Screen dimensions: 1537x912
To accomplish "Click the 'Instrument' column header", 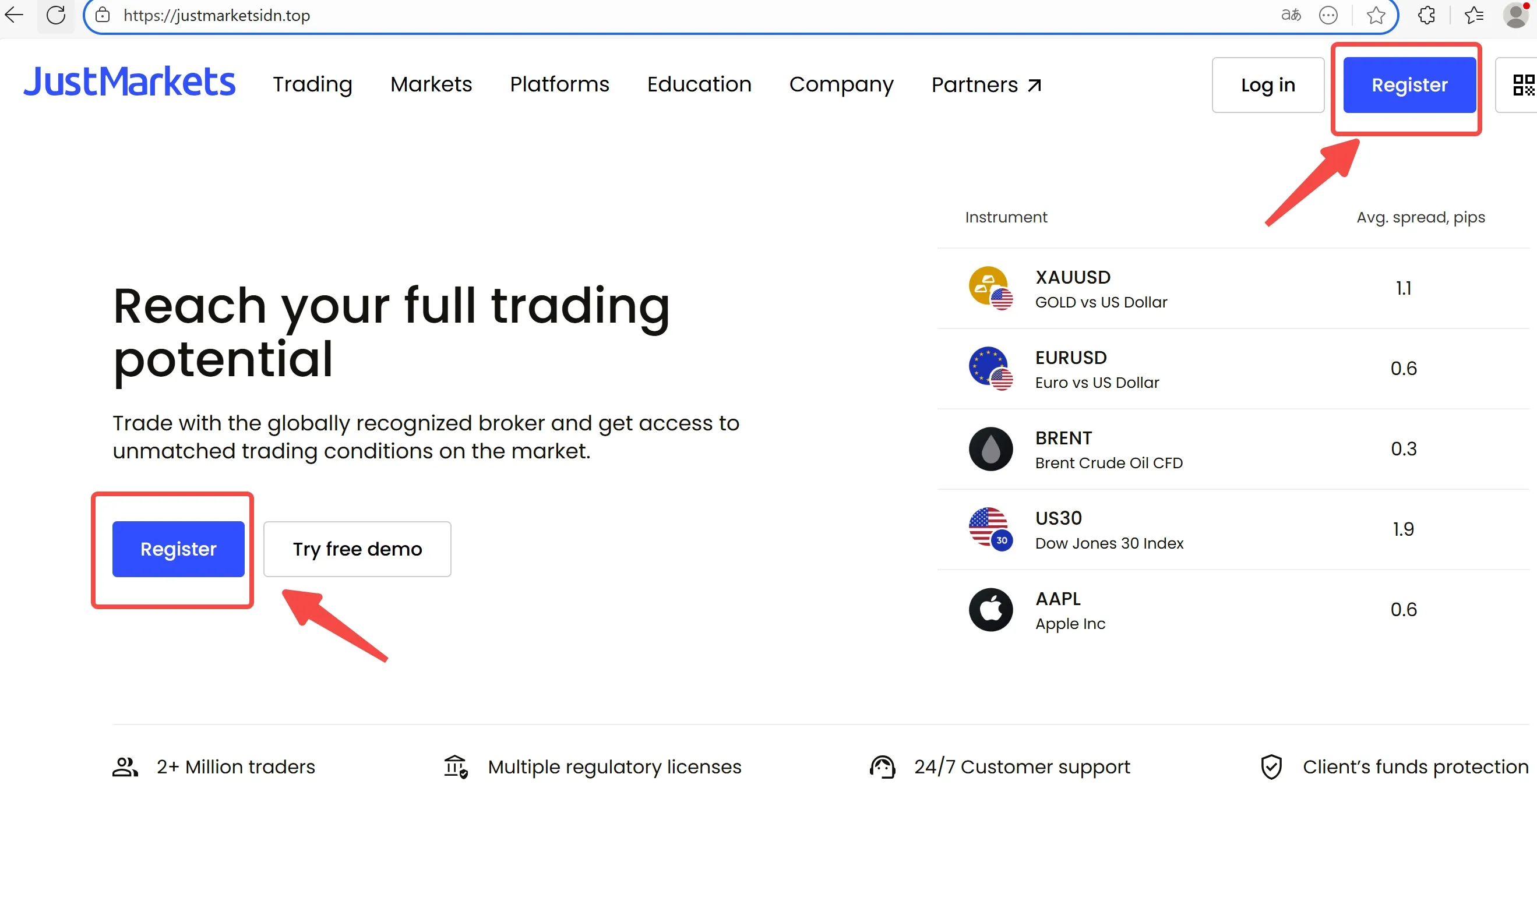I will pyautogui.click(x=1006, y=217).
